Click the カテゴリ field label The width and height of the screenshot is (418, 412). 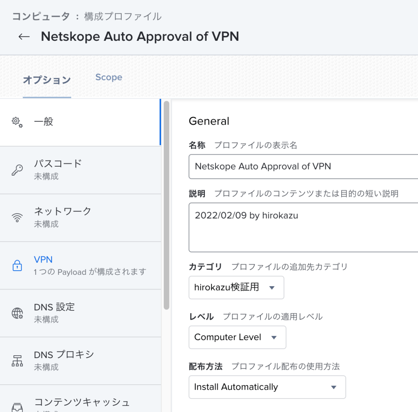tap(205, 267)
